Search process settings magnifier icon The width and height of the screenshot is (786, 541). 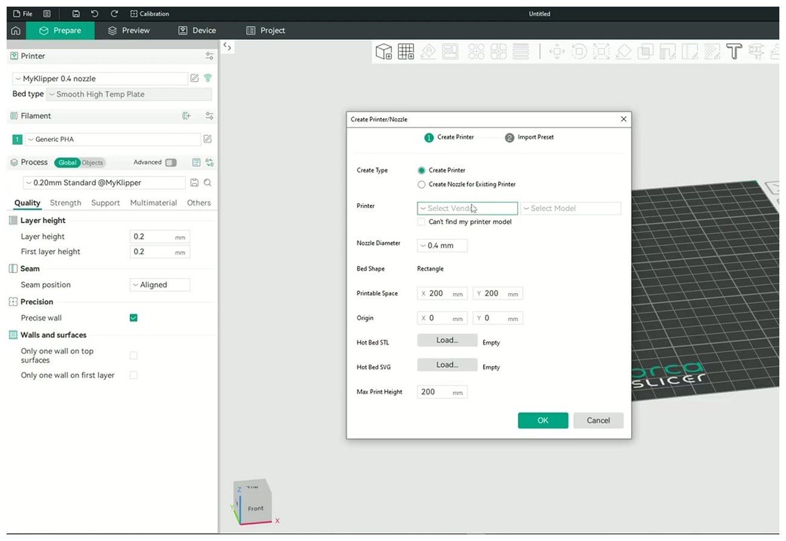[208, 183]
